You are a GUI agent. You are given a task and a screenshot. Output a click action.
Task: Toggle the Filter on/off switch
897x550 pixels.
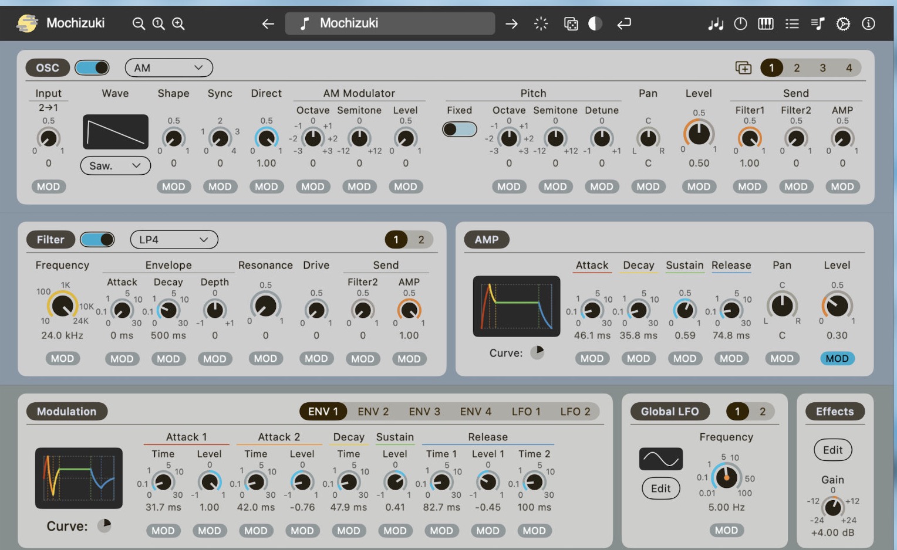pos(97,240)
